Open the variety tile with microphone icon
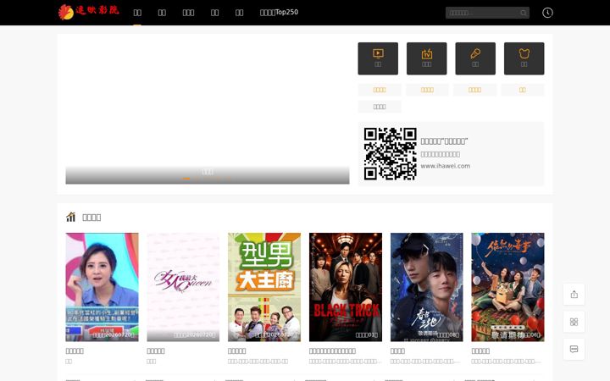 475,58
